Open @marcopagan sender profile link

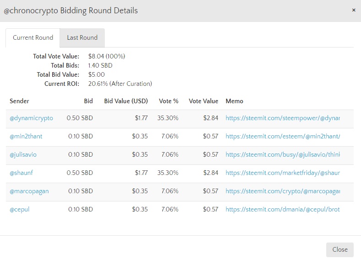pos(29,191)
